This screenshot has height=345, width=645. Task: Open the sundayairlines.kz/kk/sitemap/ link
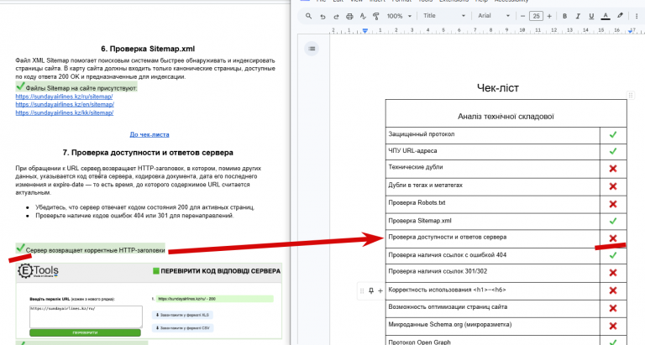click(x=65, y=112)
